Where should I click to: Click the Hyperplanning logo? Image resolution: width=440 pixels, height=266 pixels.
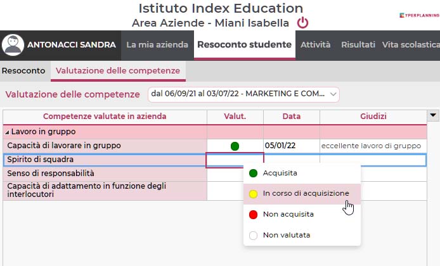tap(420, 15)
